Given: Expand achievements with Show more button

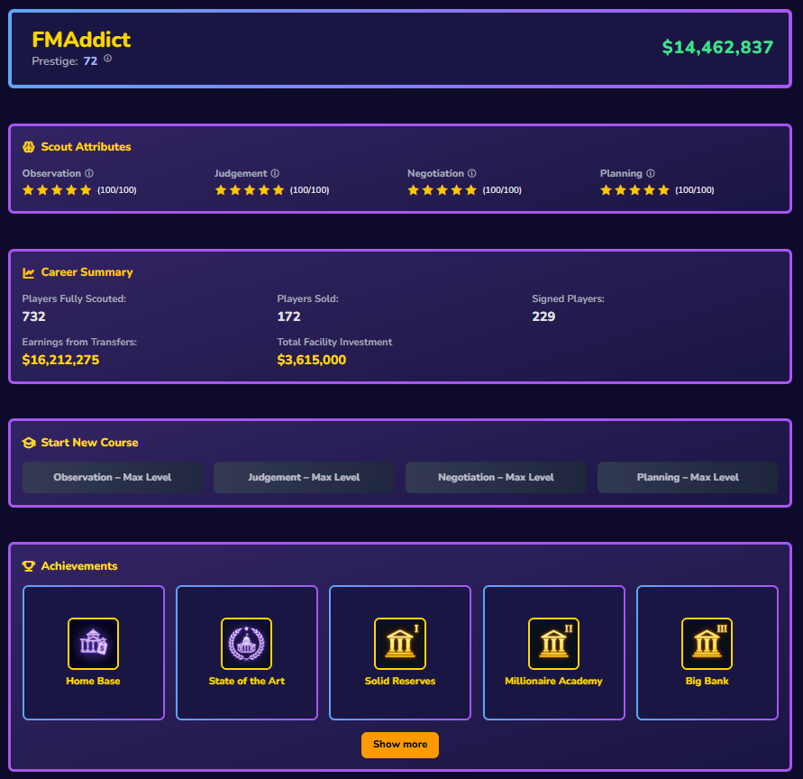Looking at the screenshot, I should pyautogui.click(x=399, y=745).
